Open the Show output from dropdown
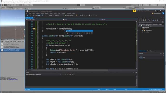 [x=48, y=74]
